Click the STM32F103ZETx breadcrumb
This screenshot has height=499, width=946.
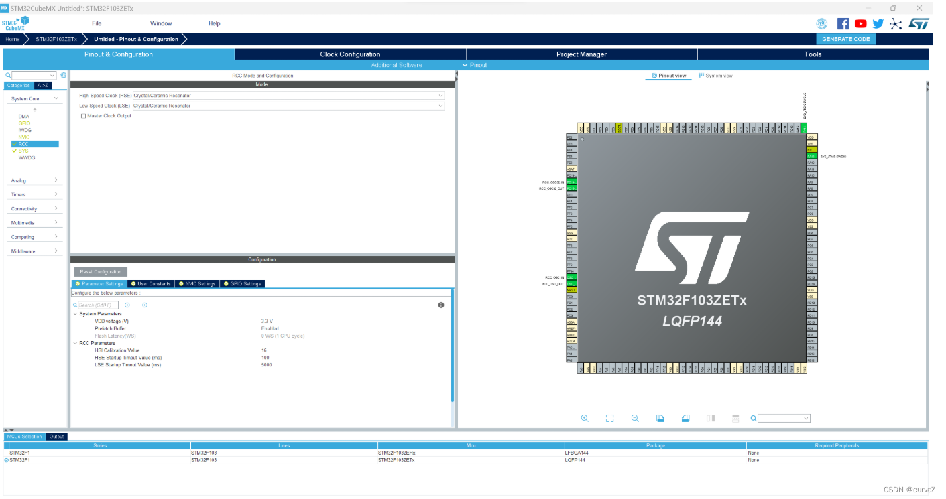pos(56,39)
